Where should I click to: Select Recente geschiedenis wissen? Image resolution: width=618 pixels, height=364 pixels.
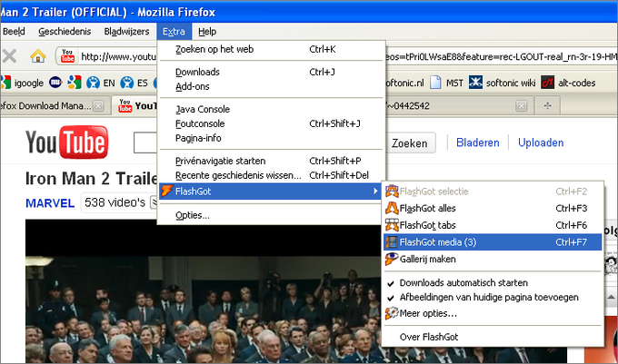271,175
